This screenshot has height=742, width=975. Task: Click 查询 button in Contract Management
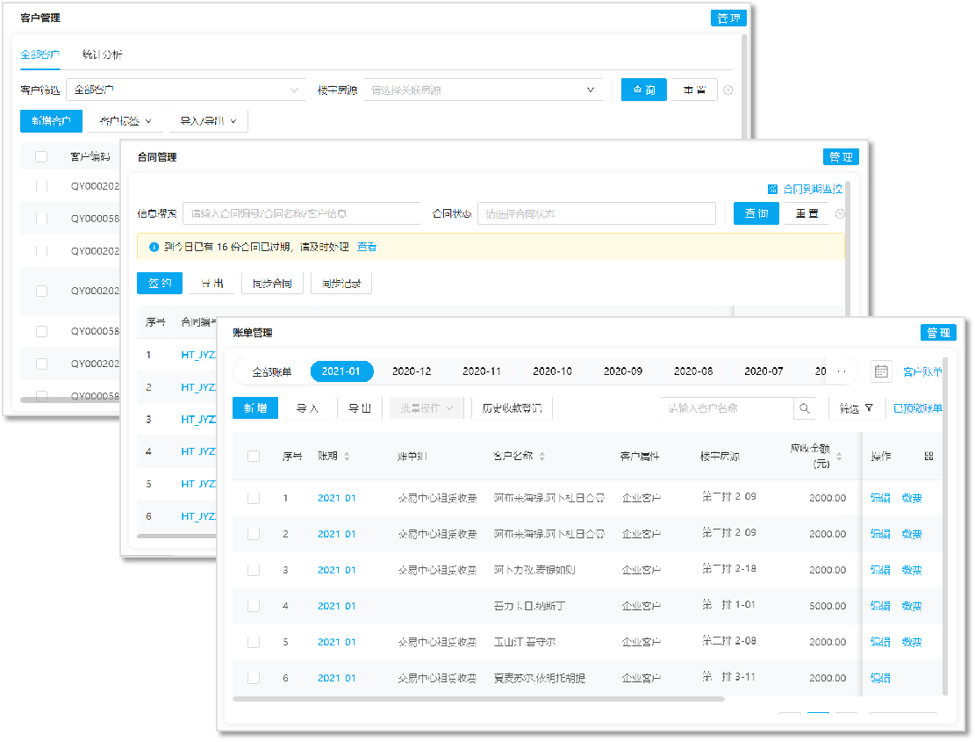click(756, 213)
